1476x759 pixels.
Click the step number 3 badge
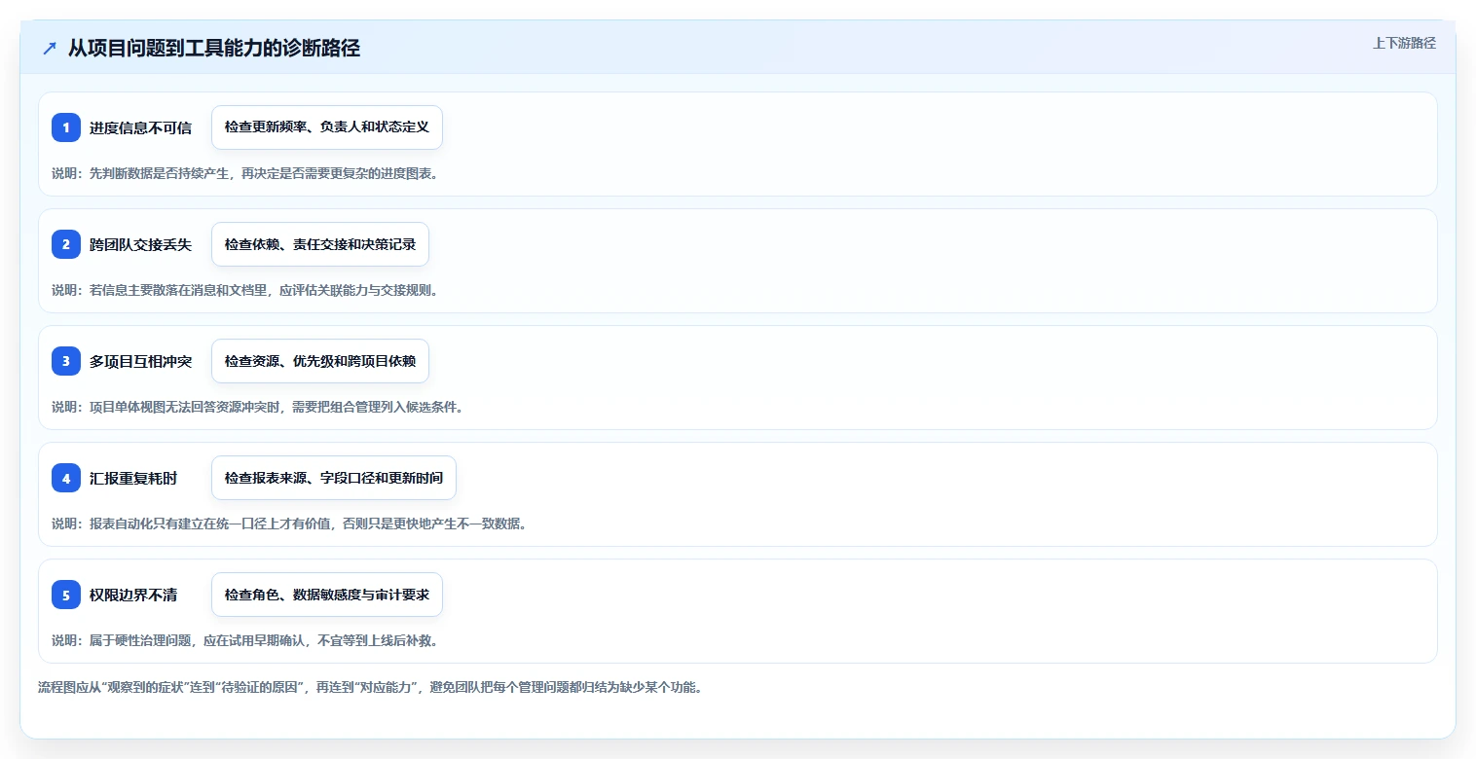(x=66, y=361)
